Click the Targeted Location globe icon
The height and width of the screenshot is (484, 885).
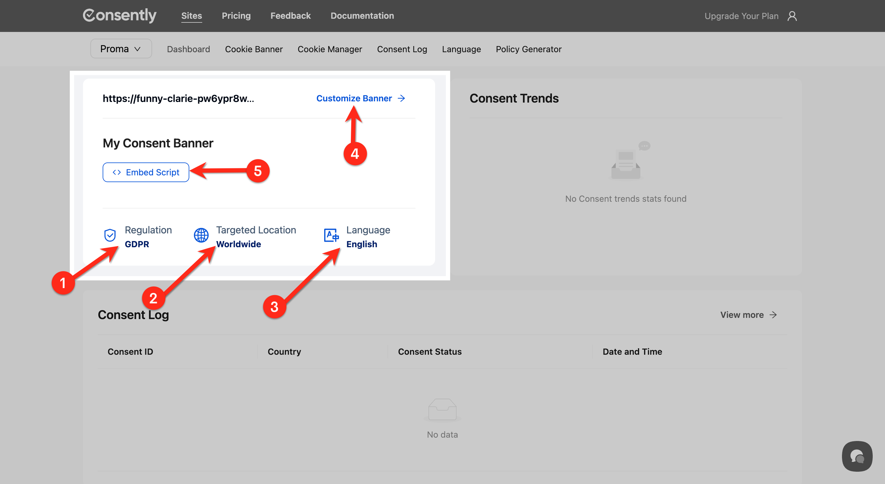(201, 235)
